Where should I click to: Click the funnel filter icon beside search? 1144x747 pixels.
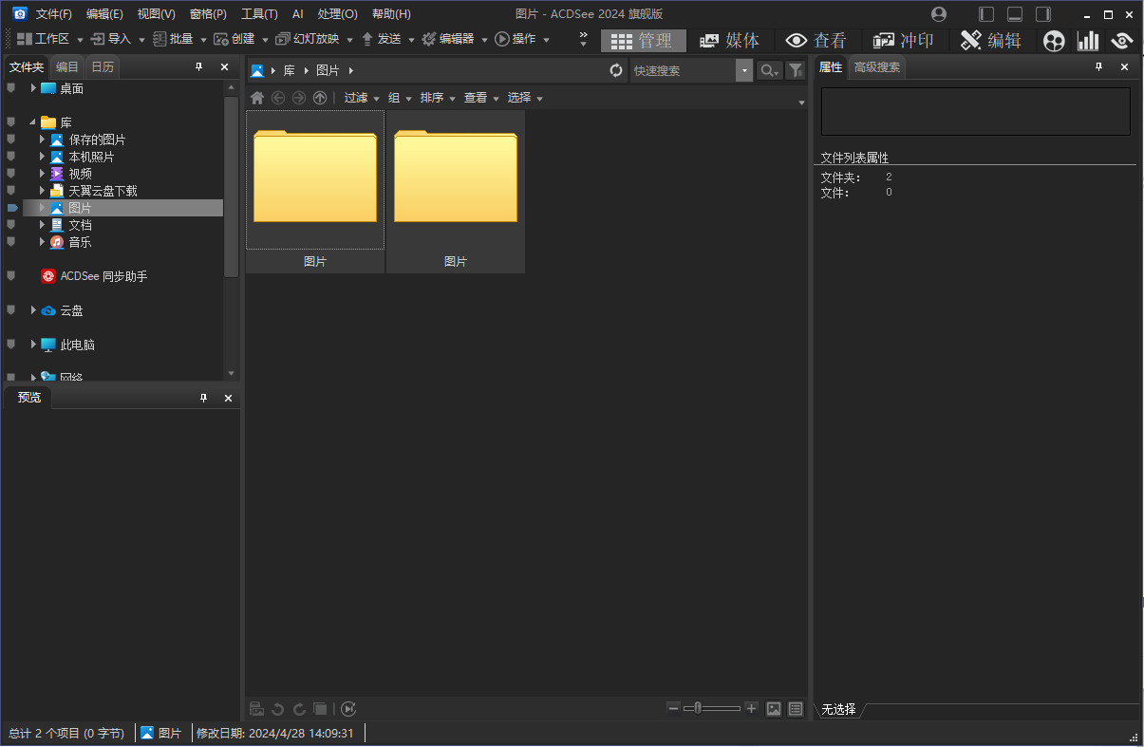796,70
